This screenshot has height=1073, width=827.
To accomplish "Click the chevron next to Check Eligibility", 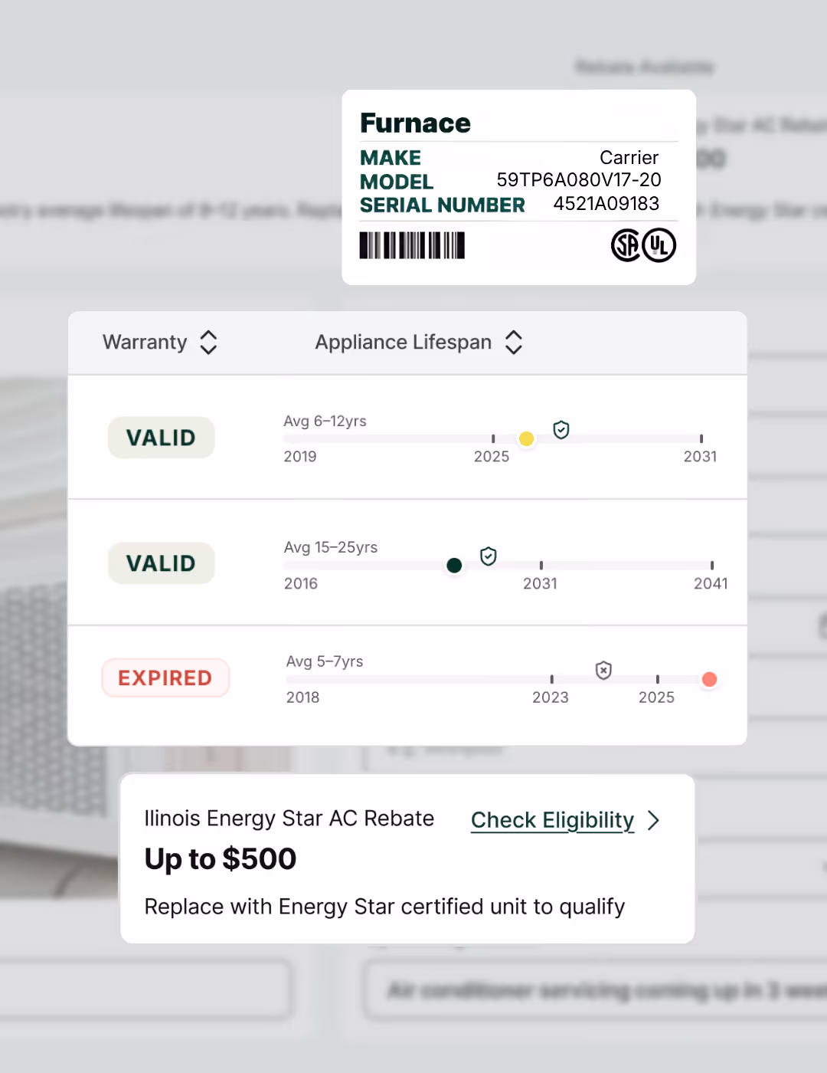I will point(653,821).
